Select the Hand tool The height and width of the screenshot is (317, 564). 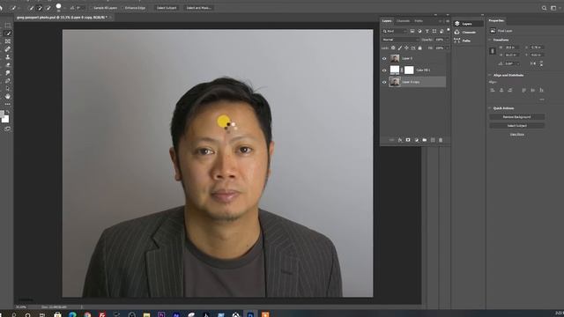8,96
